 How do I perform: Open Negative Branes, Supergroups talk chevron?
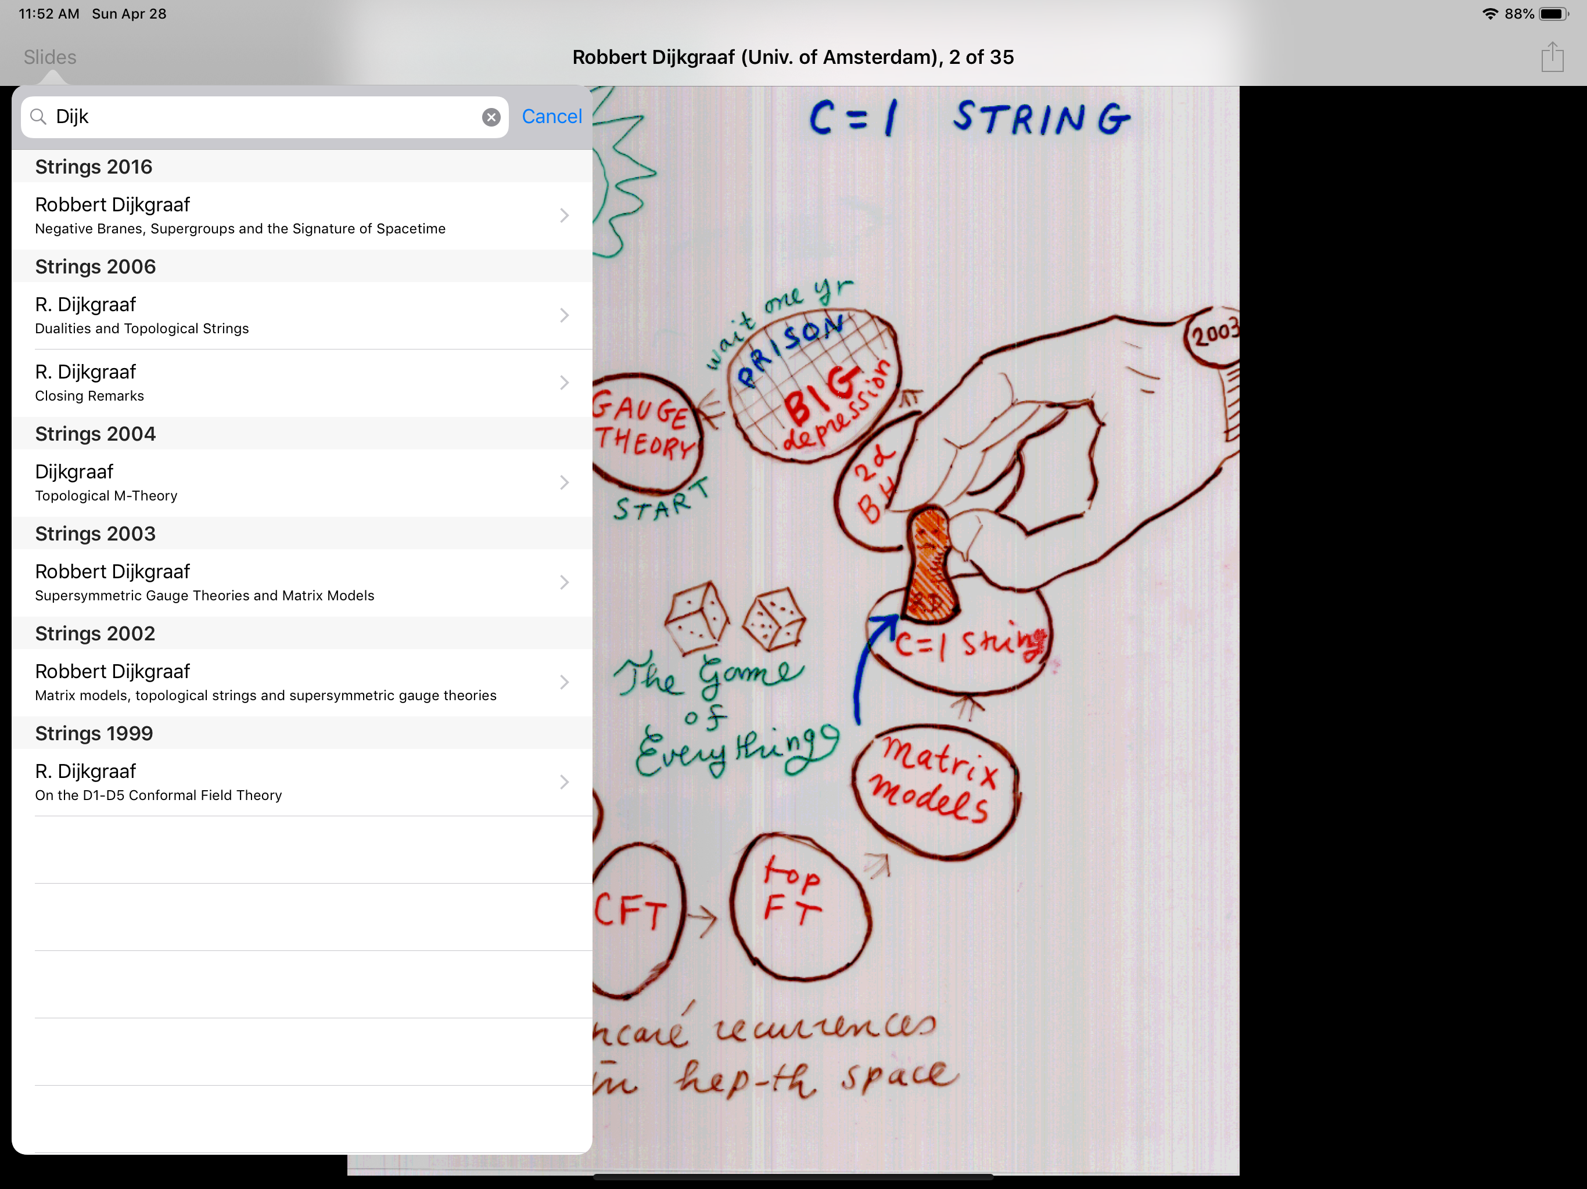coord(564,216)
